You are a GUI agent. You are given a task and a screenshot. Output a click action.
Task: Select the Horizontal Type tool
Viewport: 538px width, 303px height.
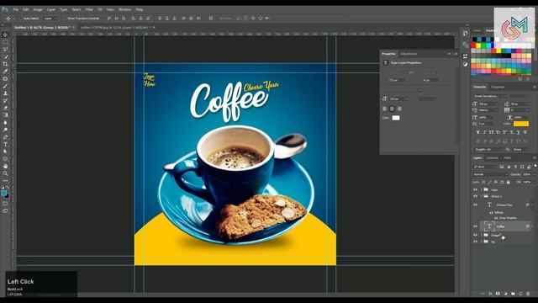click(5, 144)
